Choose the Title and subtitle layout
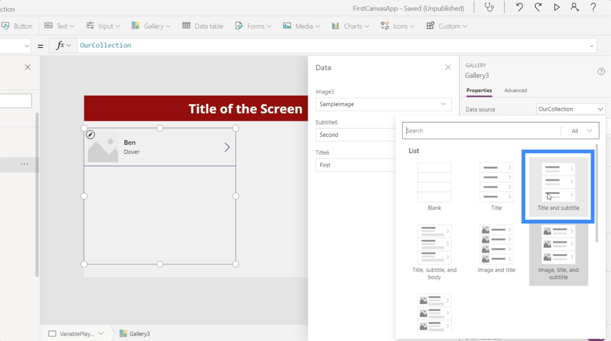This screenshot has height=341, width=611. click(558, 187)
